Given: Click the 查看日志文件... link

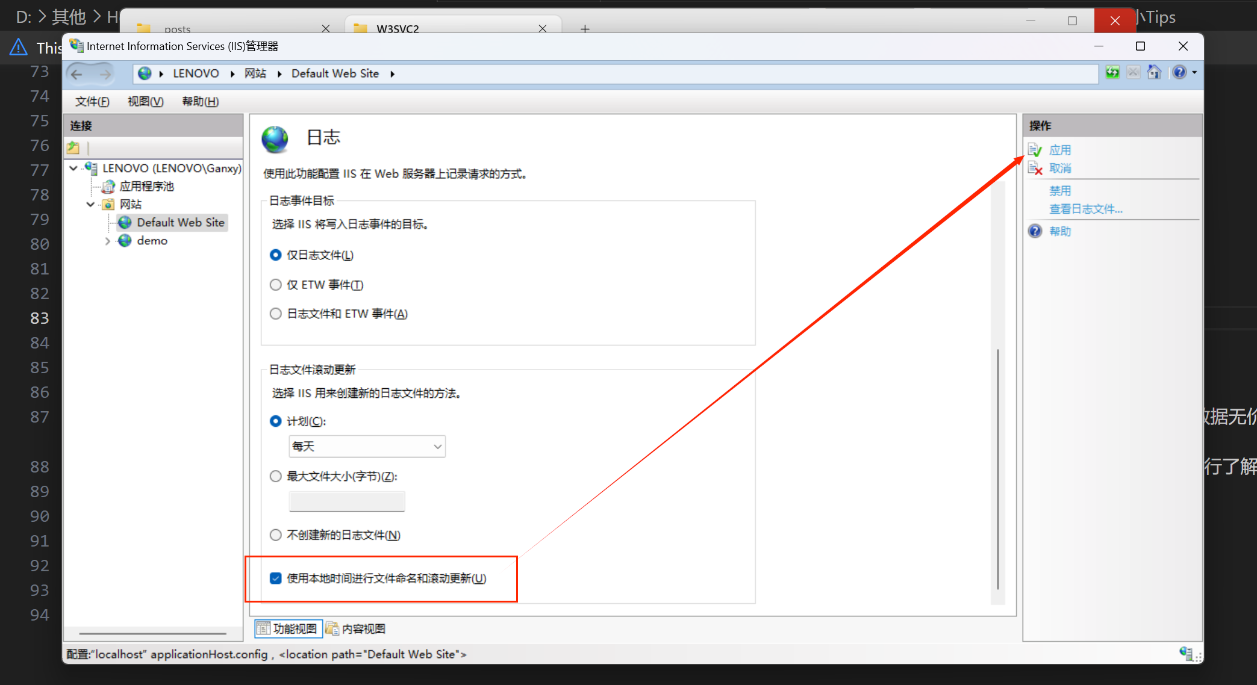Looking at the screenshot, I should coord(1085,209).
